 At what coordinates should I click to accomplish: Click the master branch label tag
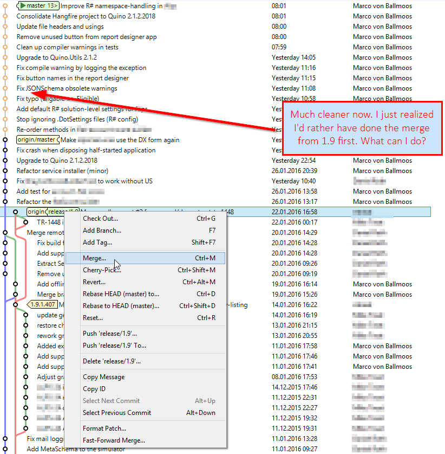point(38,5)
